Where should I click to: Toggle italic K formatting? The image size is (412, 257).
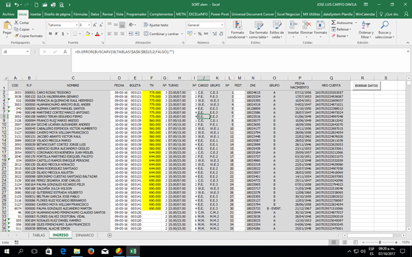[x=56, y=34]
